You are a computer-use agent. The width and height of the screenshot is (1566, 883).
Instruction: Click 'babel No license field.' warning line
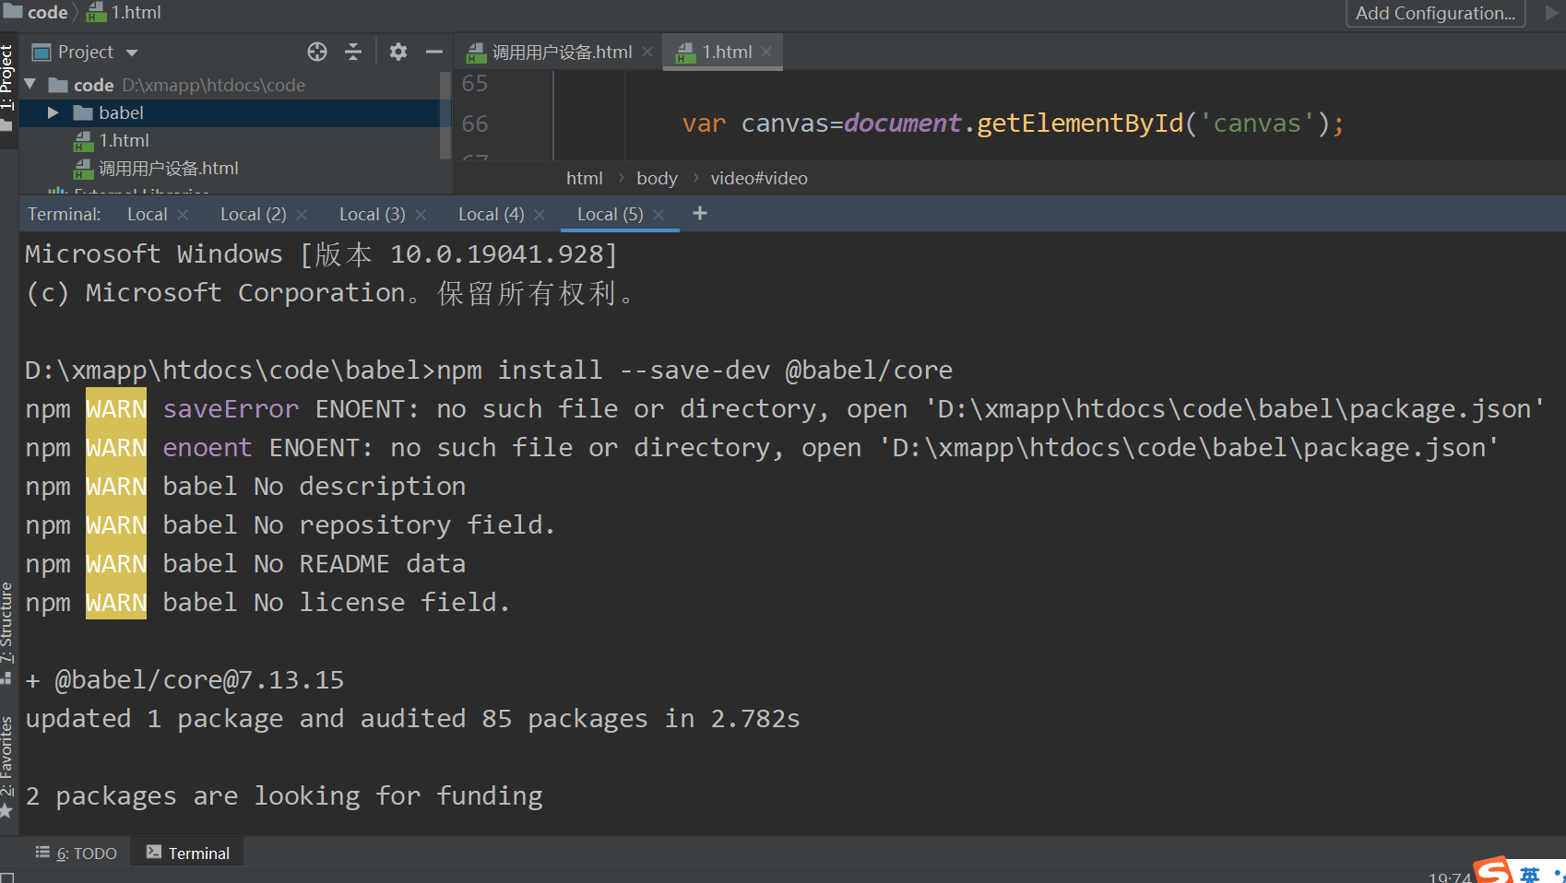(x=336, y=602)
